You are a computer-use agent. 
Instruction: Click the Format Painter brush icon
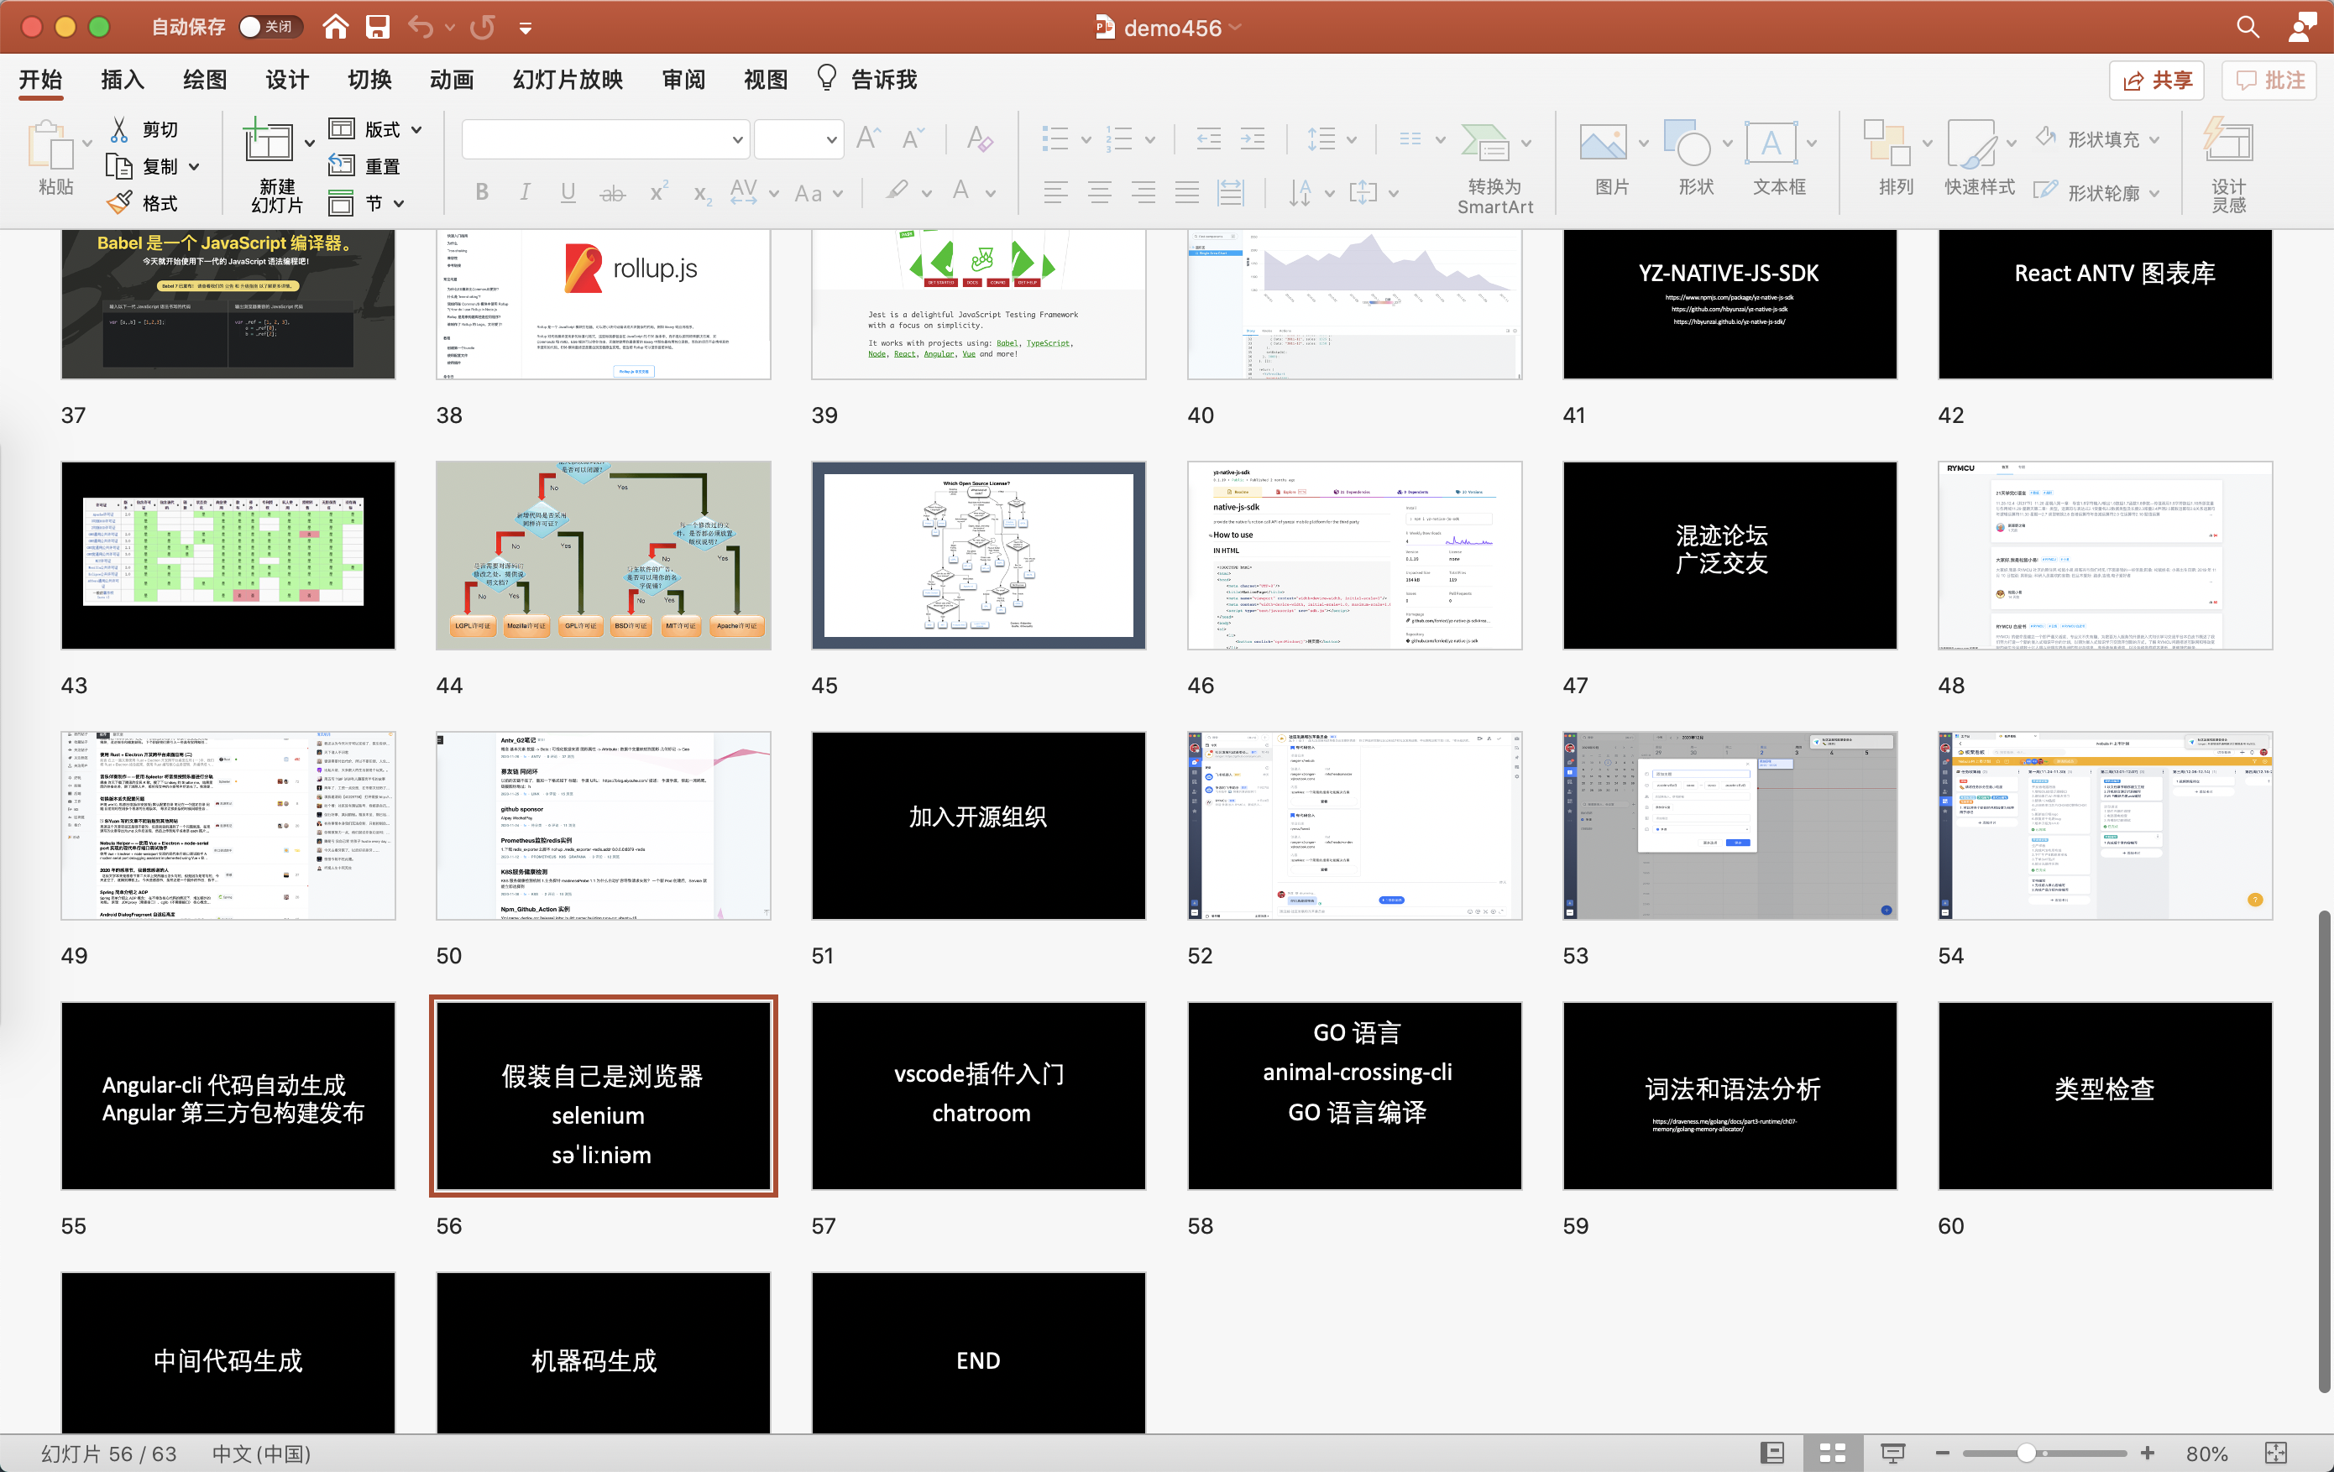point(119,202)
